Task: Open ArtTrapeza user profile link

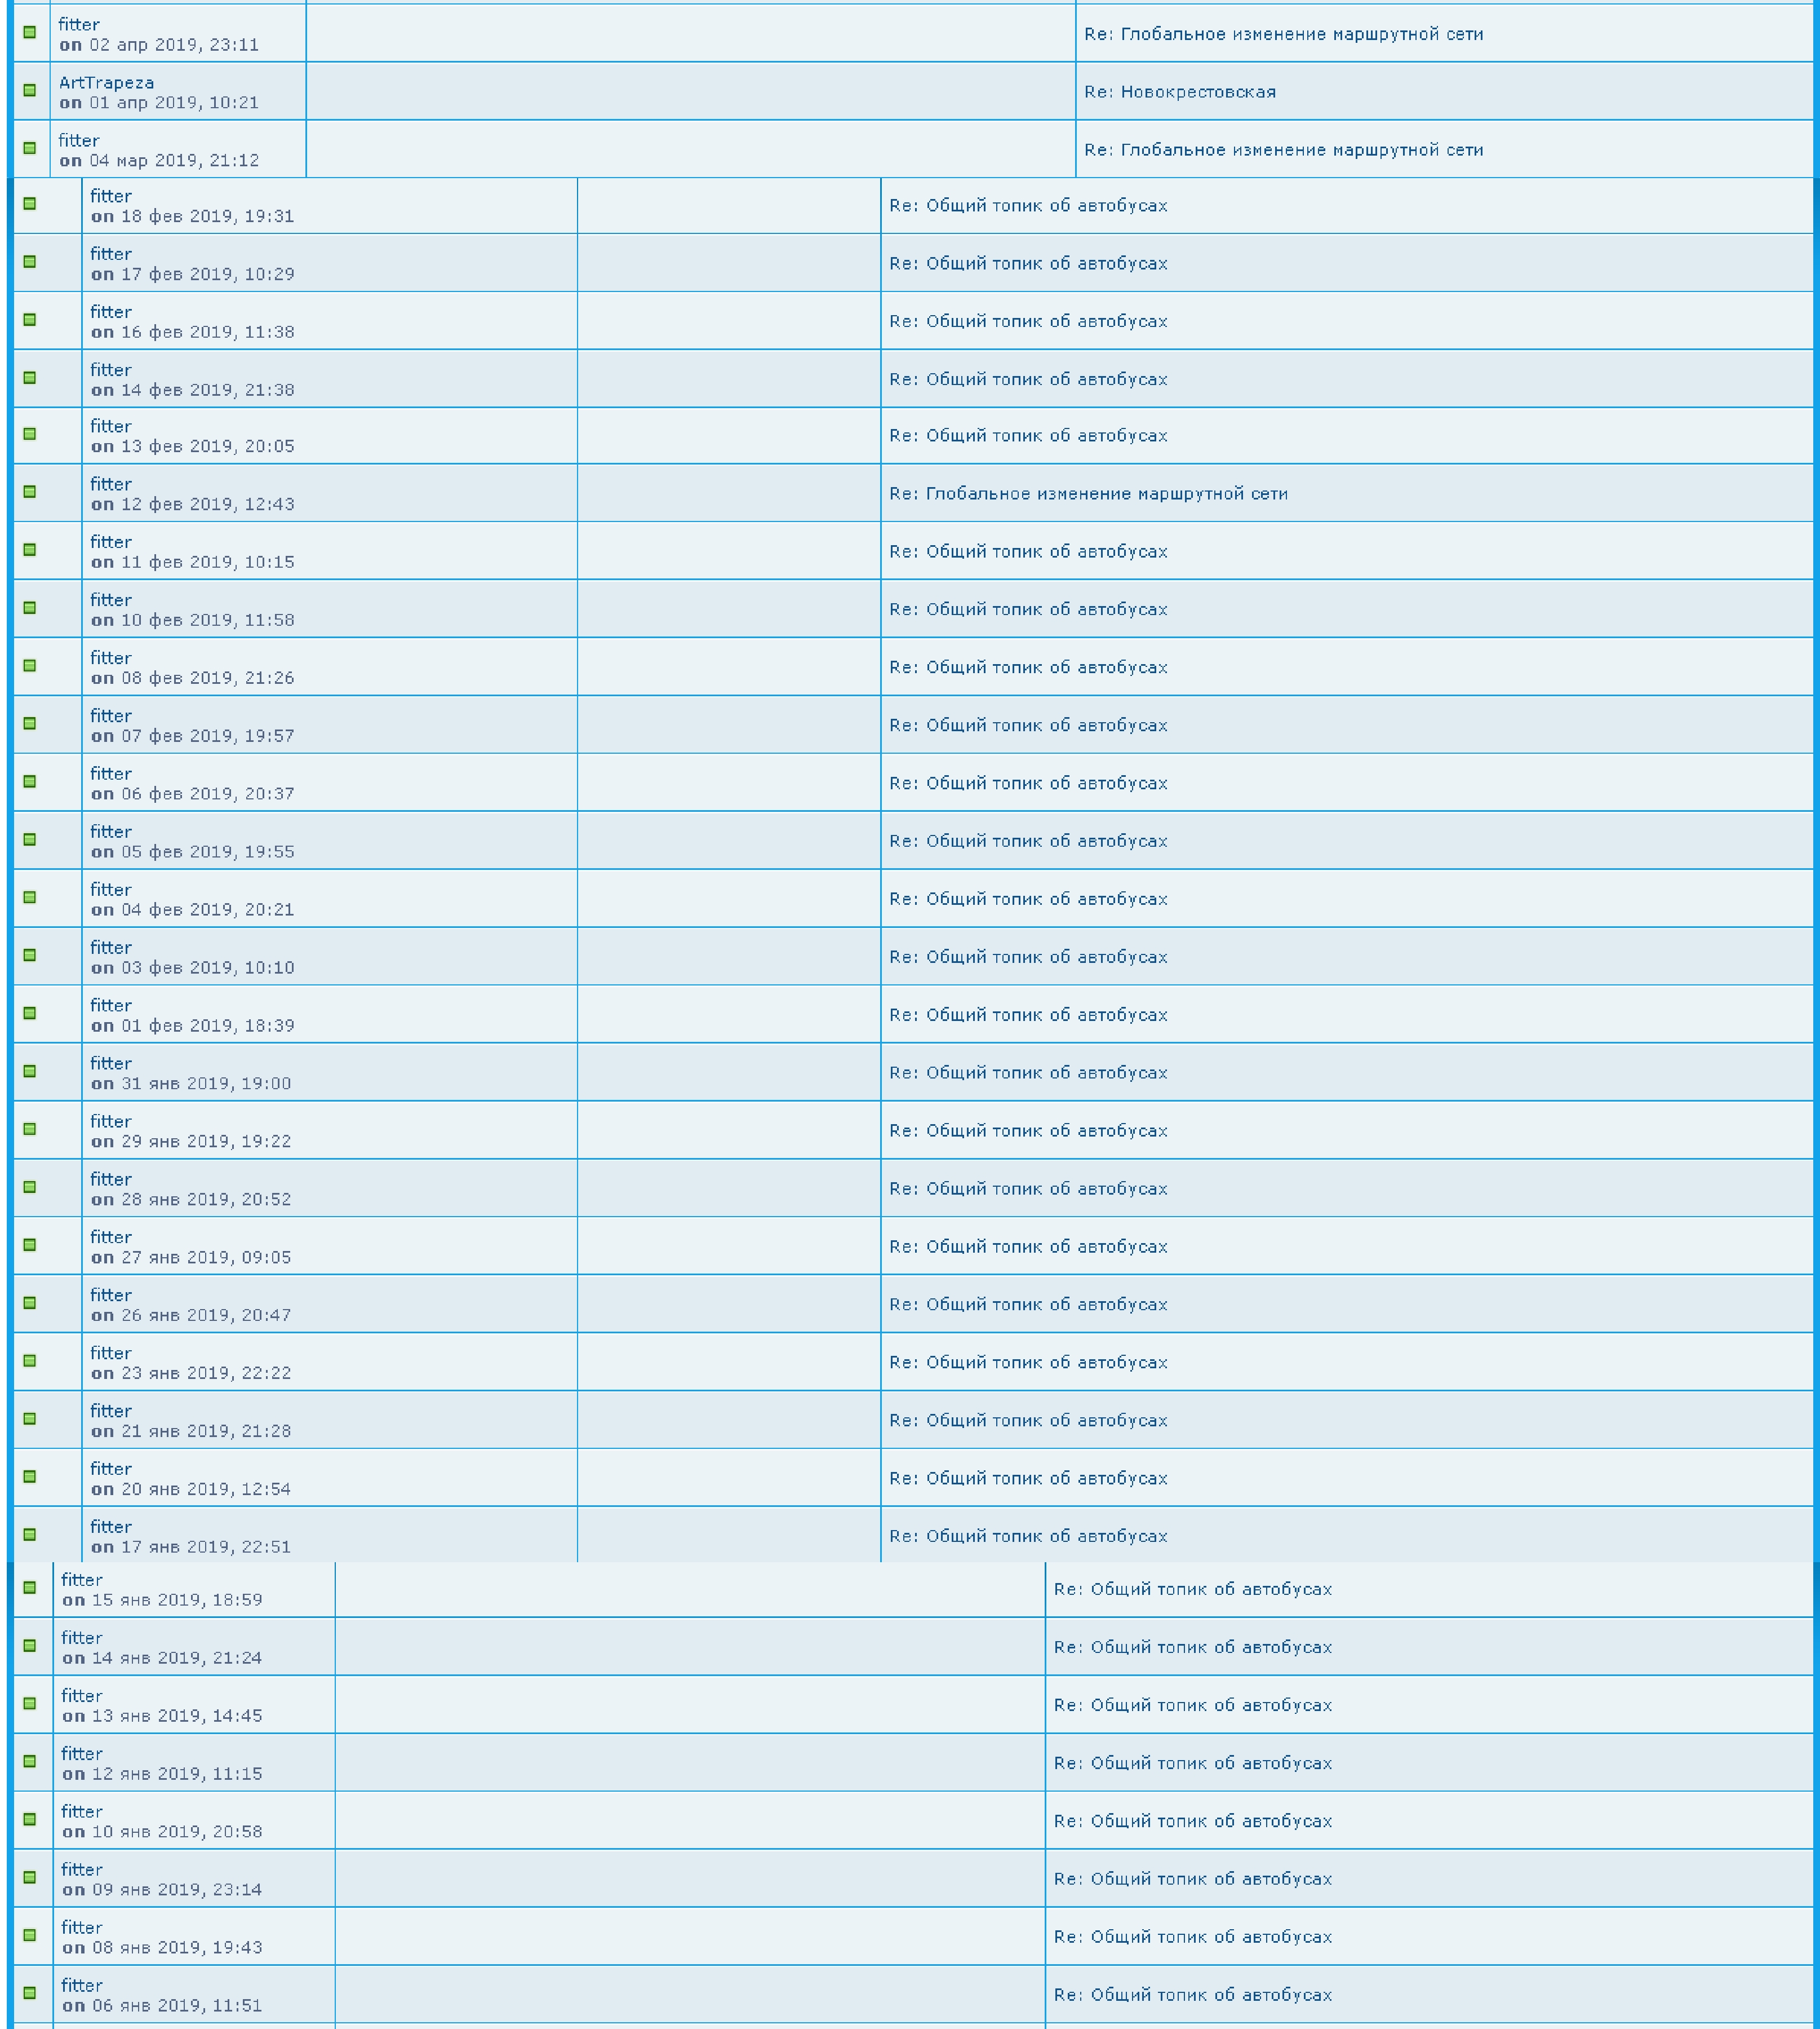Action: [106, 82]
